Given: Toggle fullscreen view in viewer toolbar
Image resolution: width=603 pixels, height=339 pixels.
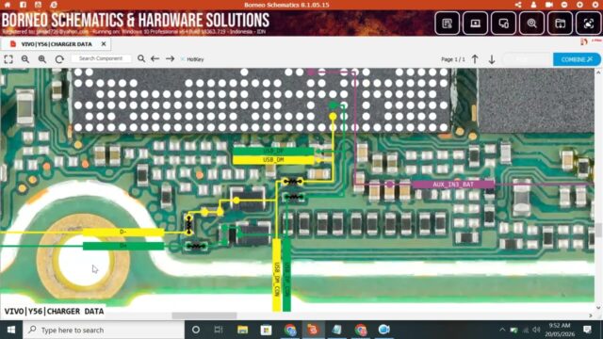Looking at the screenshot, I should (8, 59).
